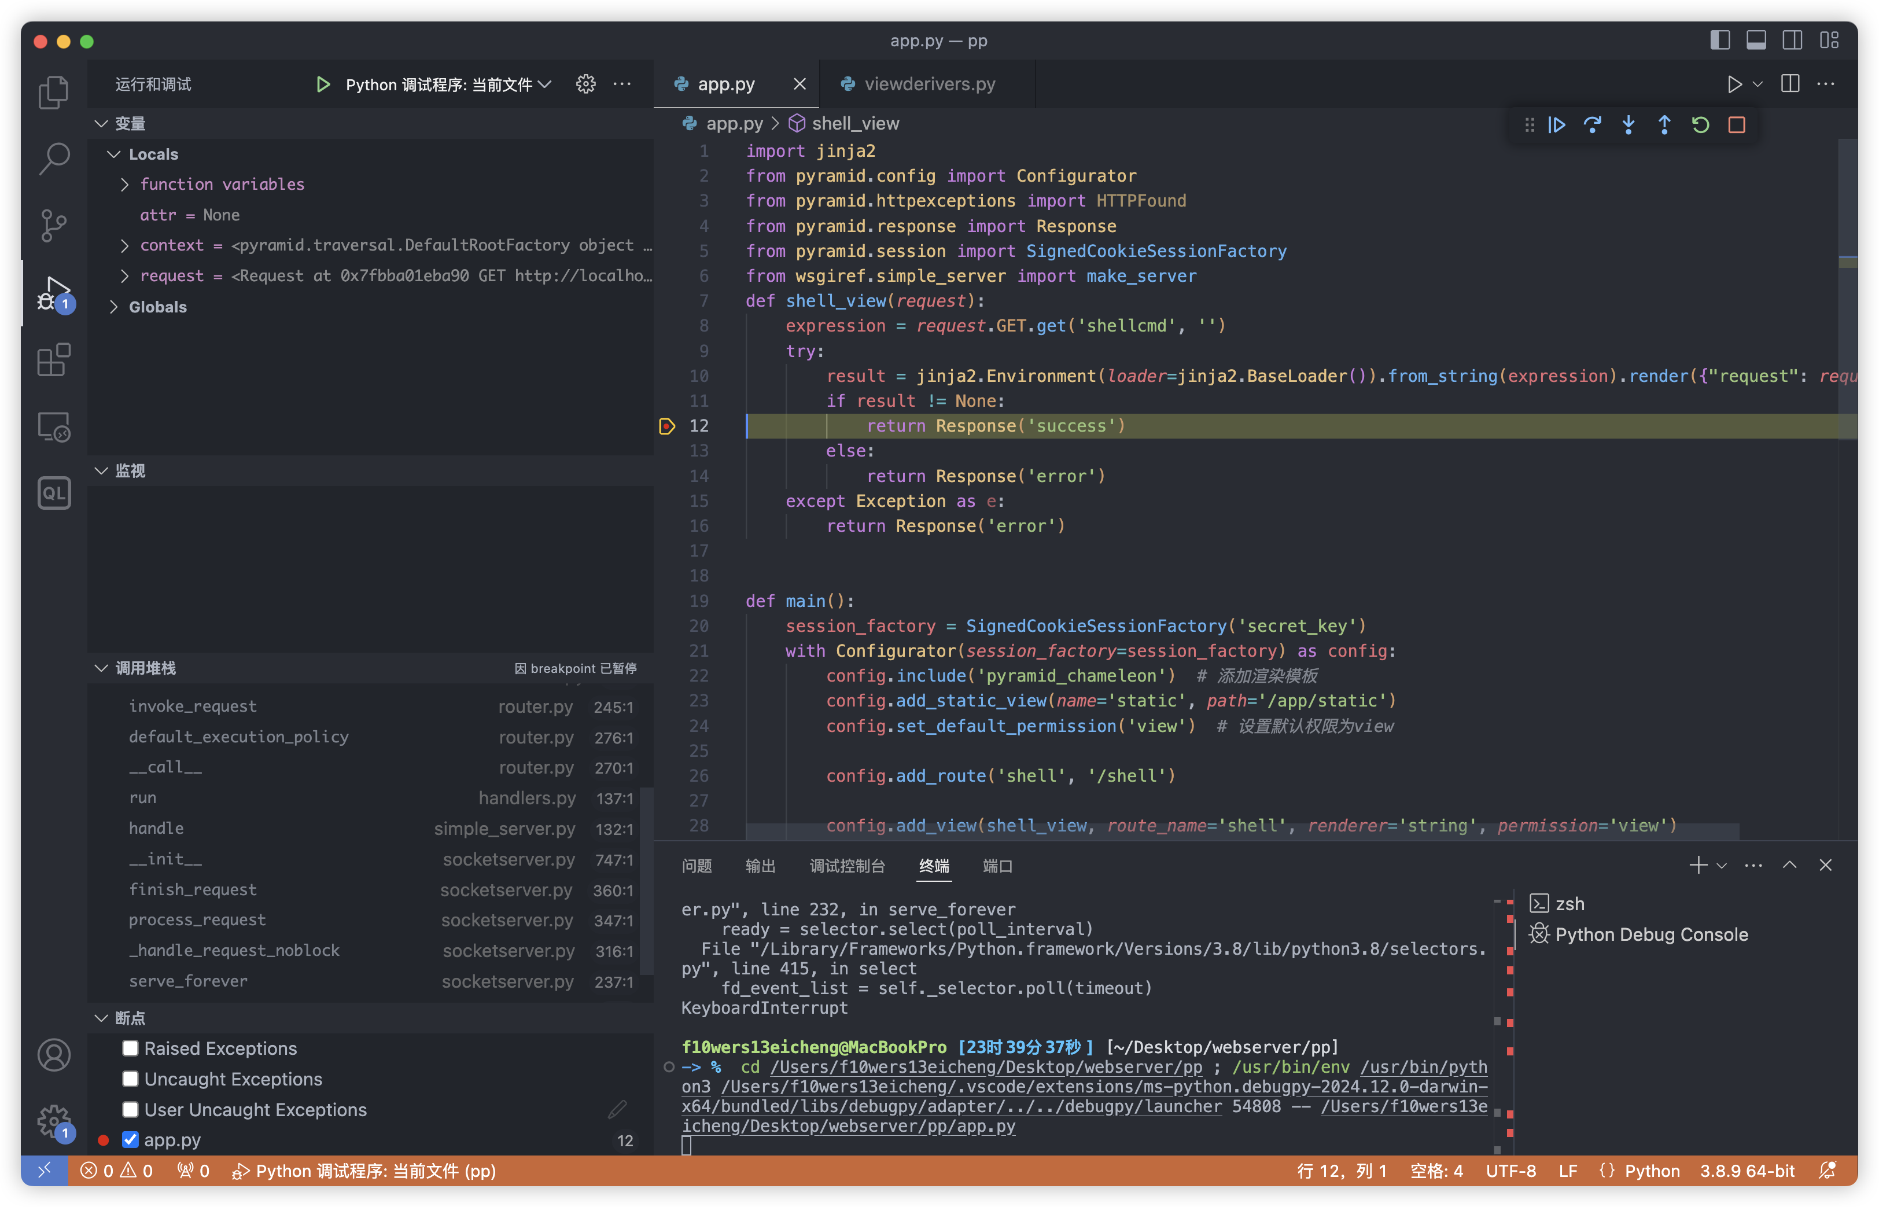Customize layout from the title bar
The height and width of the screenshot is (1207, 1879).
click(x=1829, y=40)
